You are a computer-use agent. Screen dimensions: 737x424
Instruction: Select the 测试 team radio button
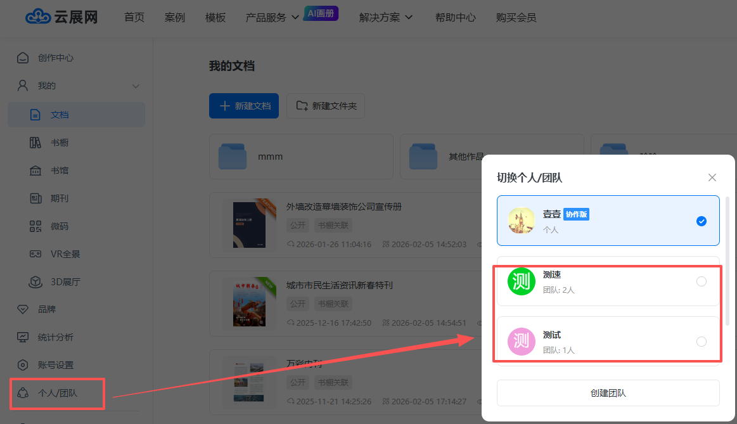click(x=701, y=342)
